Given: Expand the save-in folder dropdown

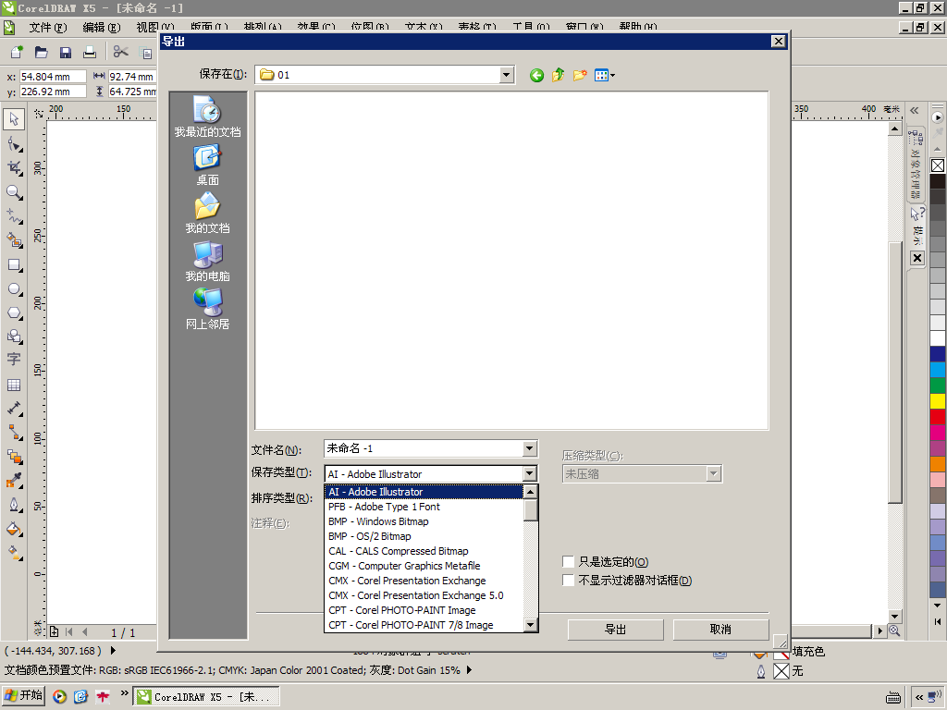Looking at the screenshot, I should [x=506, y=75].
